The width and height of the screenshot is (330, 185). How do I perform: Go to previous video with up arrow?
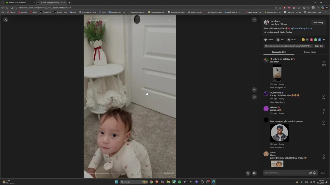pyautogui.click(x=254, y=90)
